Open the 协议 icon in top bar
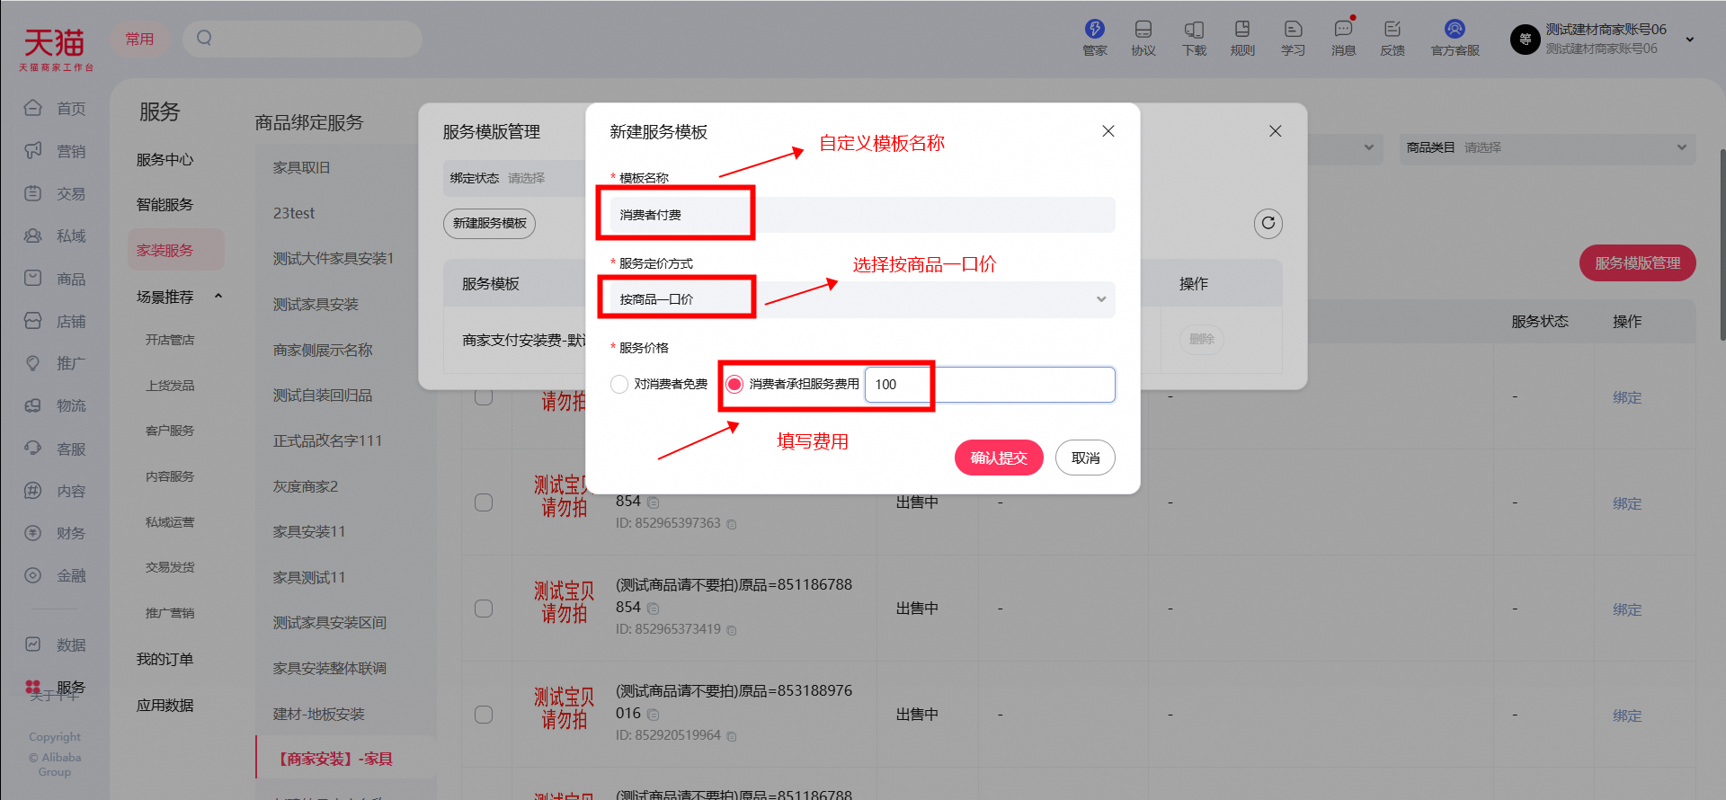 pos(1143,38)
